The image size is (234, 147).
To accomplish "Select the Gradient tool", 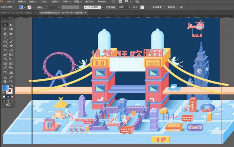I will (x=11, y=64).
